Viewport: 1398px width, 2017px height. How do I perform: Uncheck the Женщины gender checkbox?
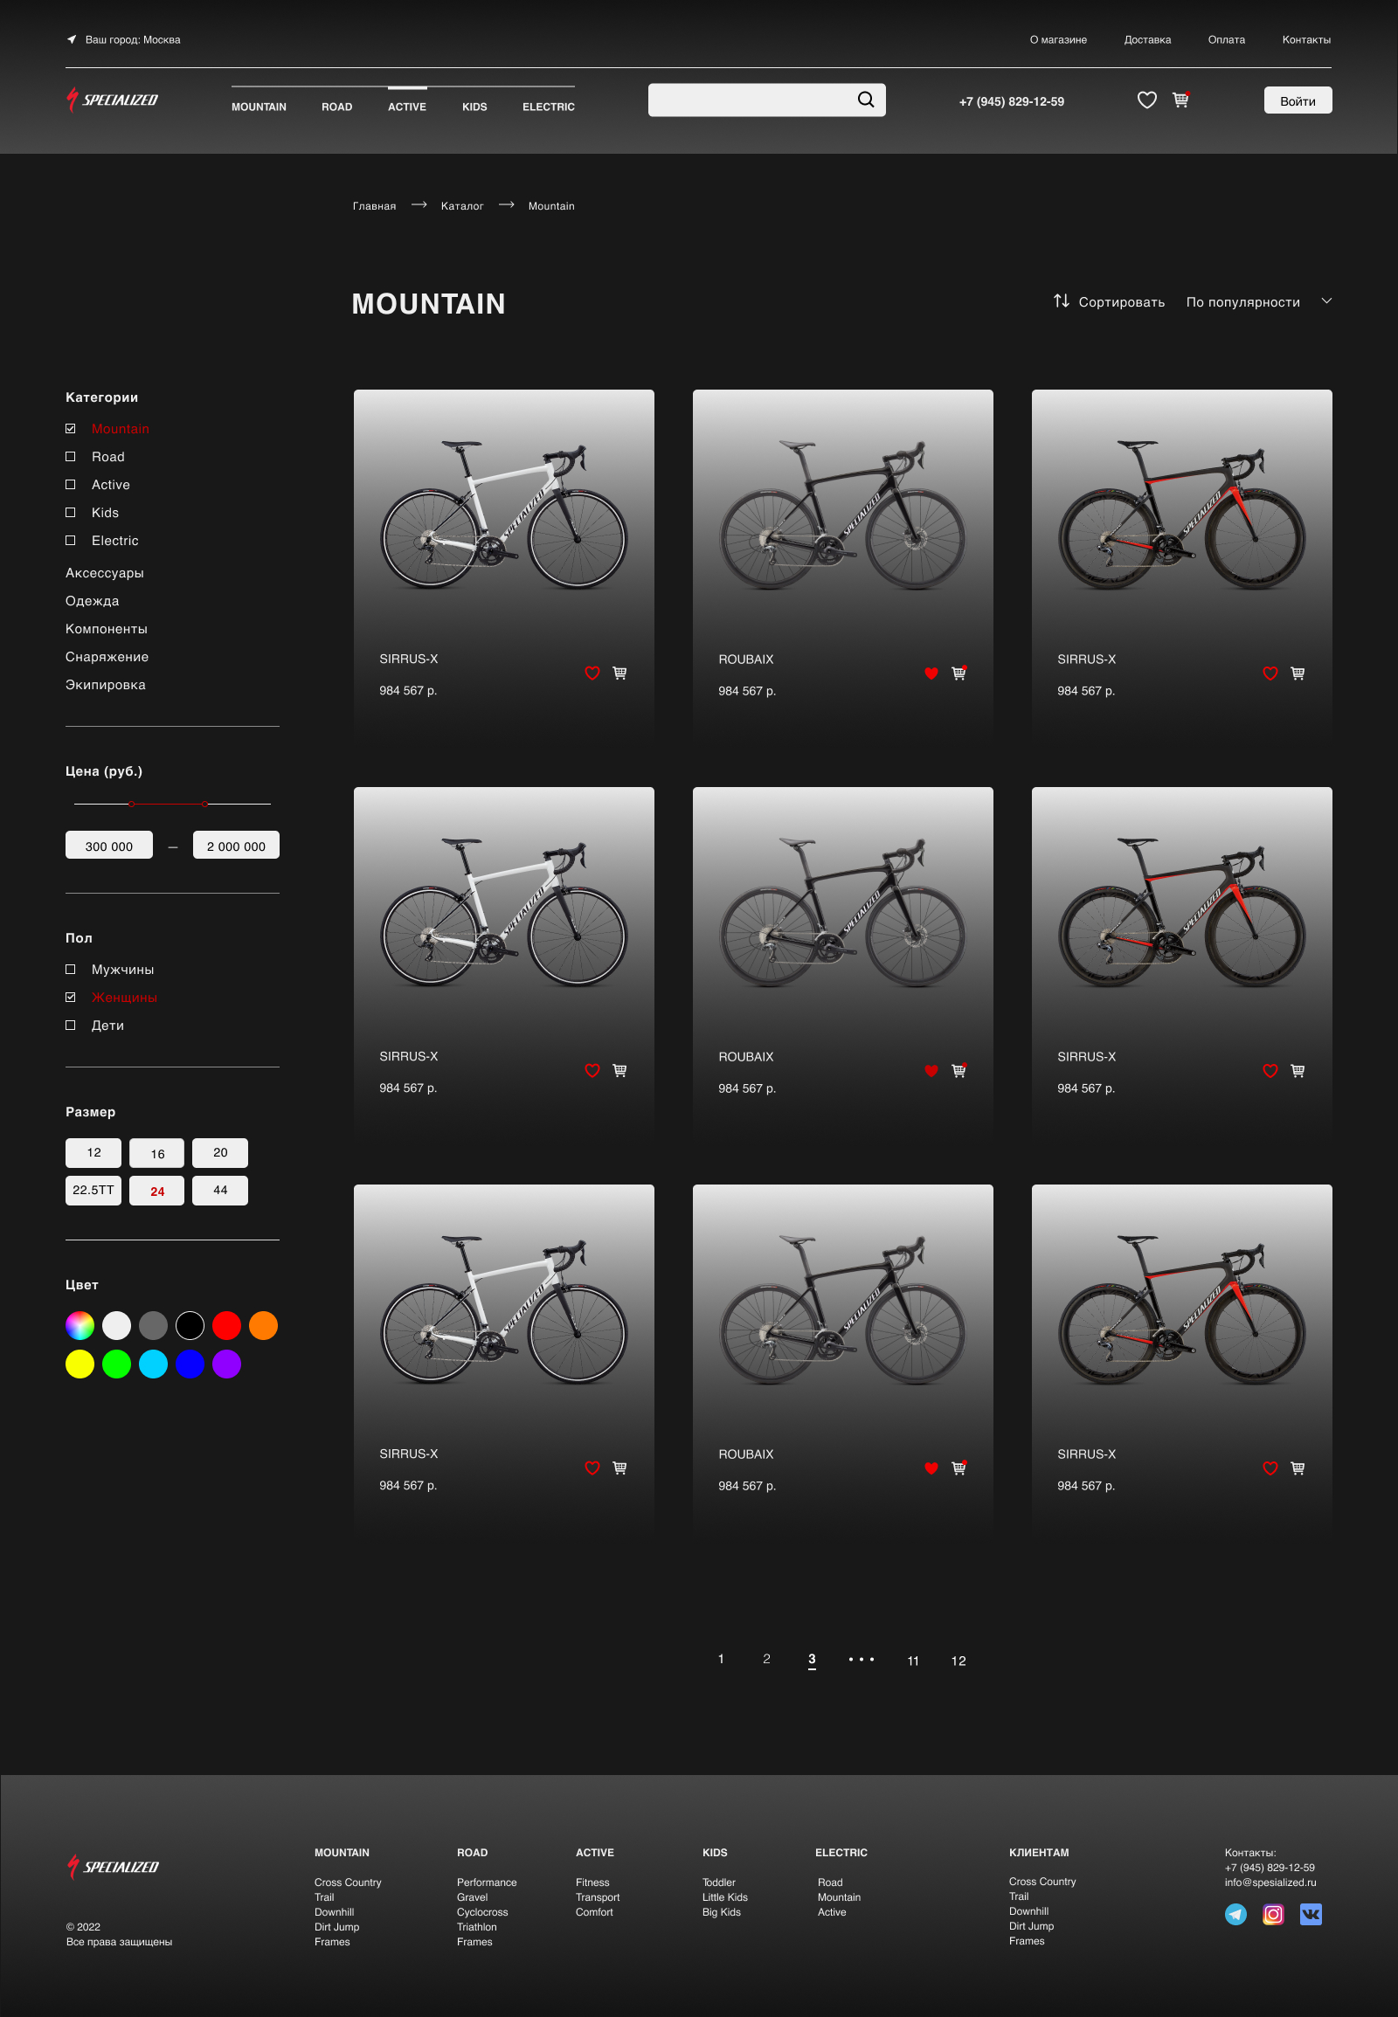coord(70,998)
